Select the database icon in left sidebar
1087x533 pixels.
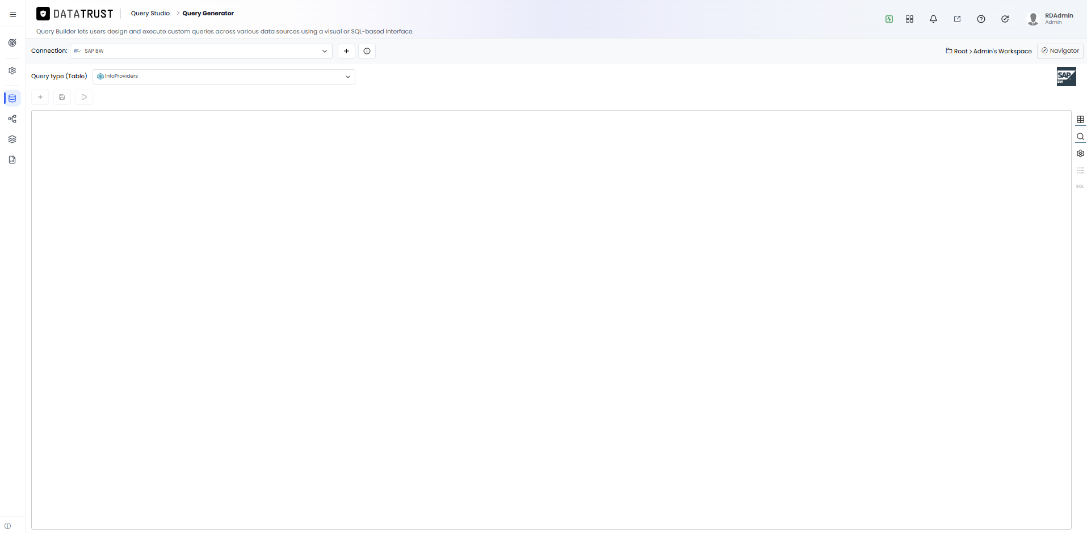12,98
